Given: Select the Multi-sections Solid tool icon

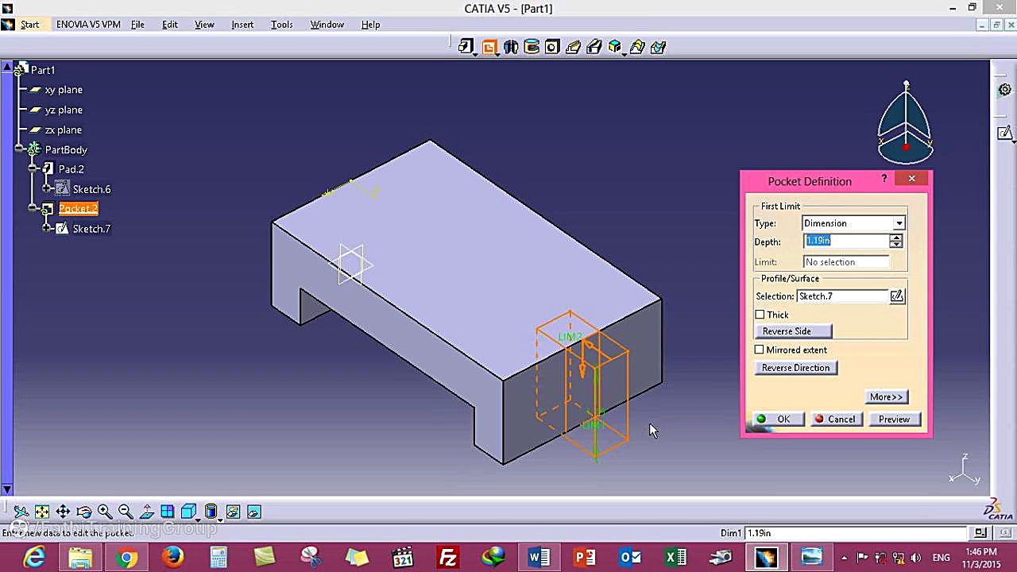Looking at the screenshot, I should point(637,47).
